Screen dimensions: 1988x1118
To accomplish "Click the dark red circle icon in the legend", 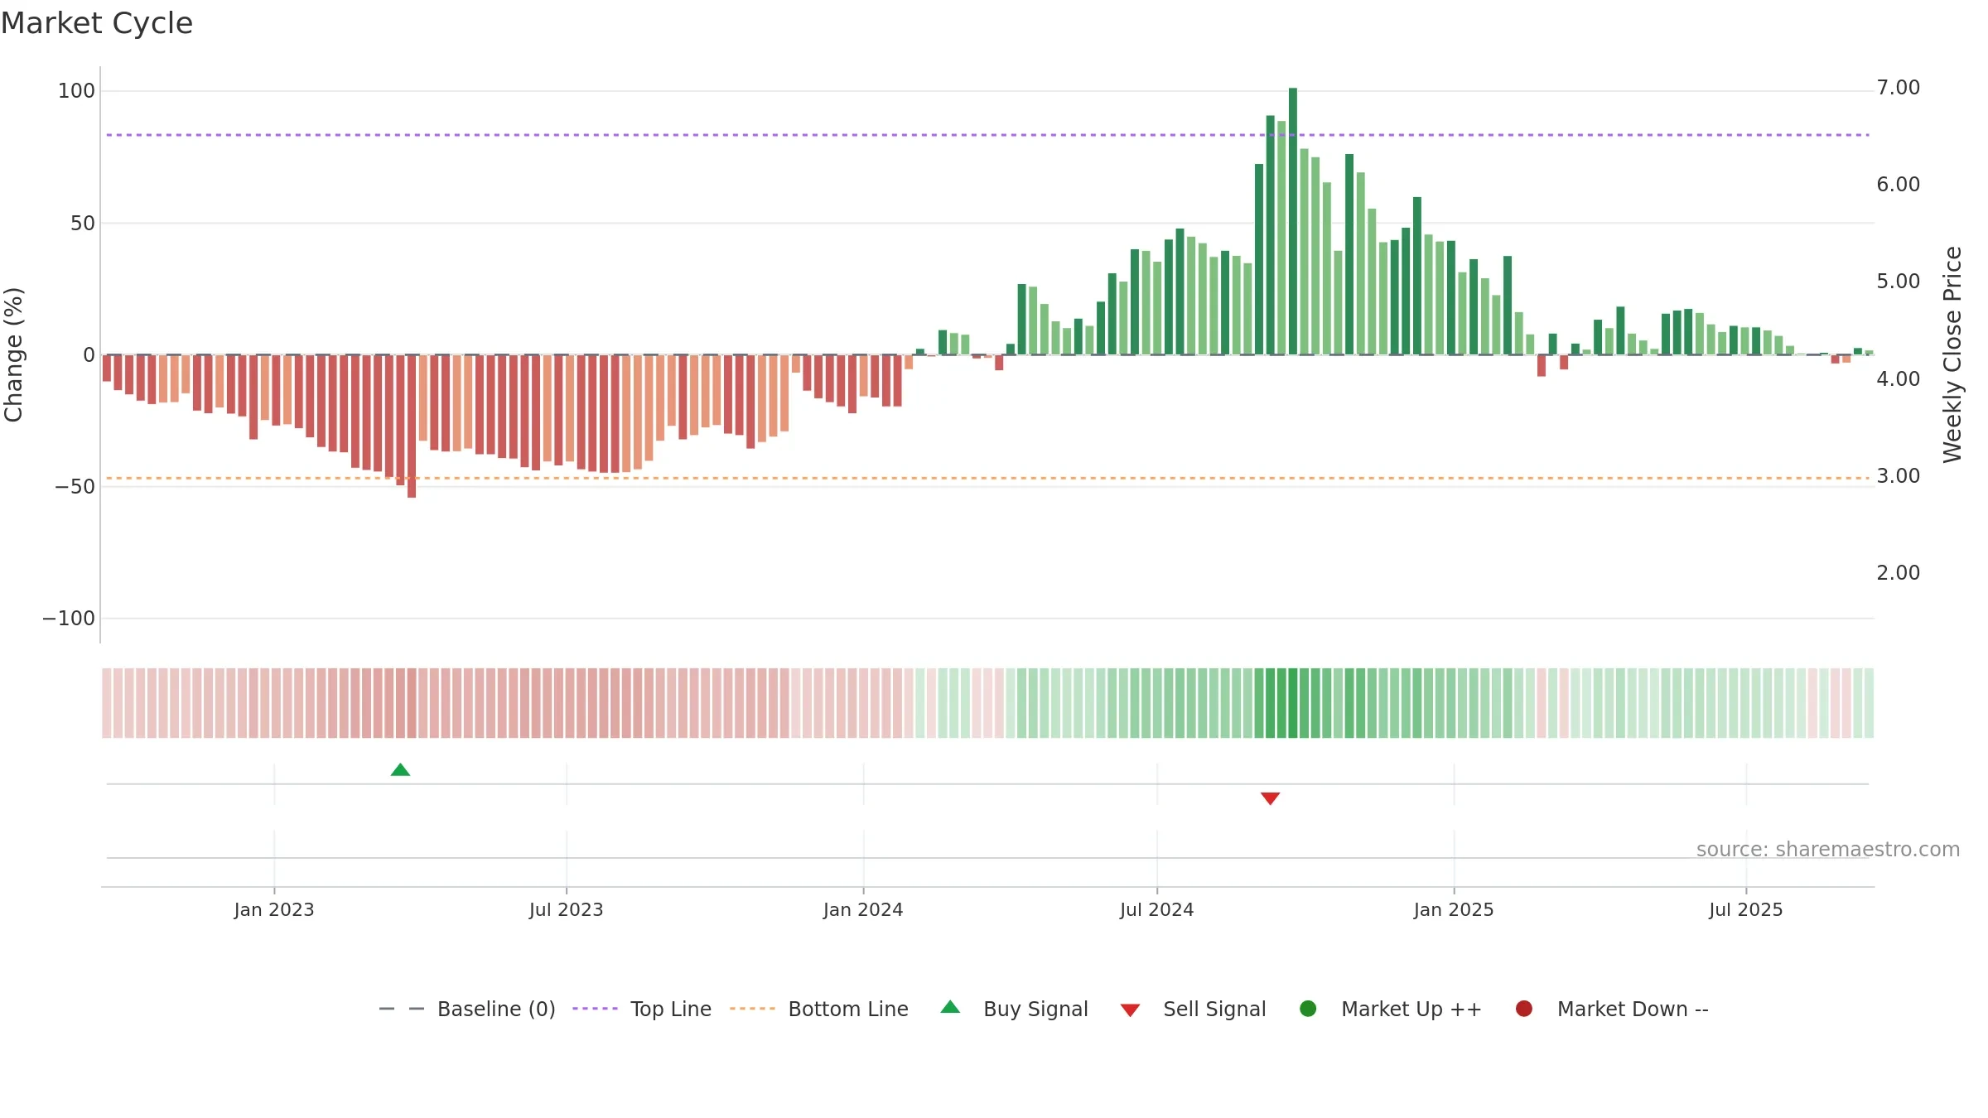I will click(1523, 1009).
